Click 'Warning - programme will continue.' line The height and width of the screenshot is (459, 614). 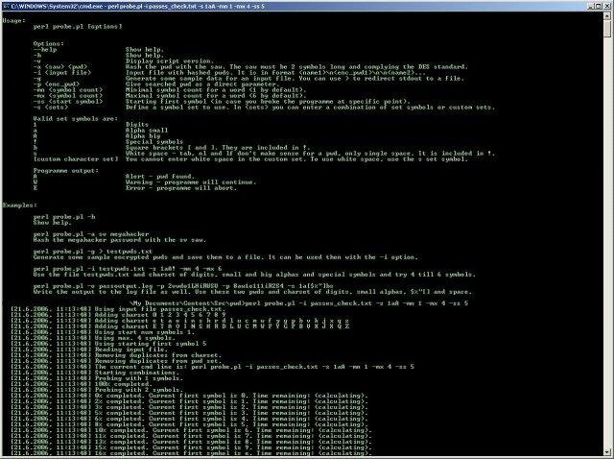(191, 182)
